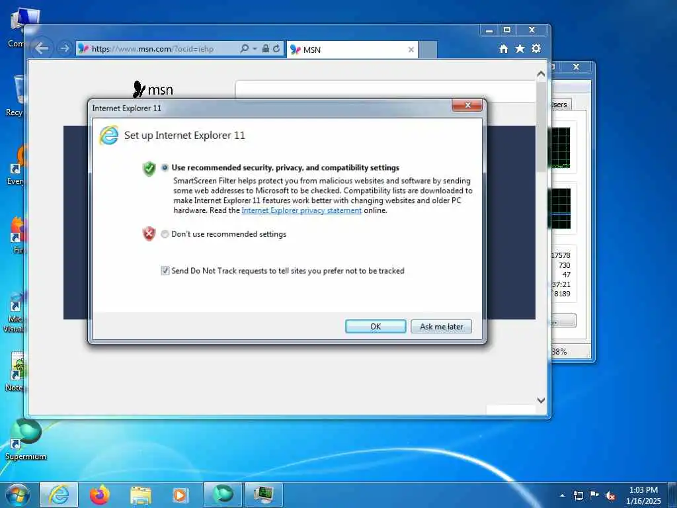Click Supermium taskbar icon
The width and height of the screenshot is (677, 508).
point(223,495)
